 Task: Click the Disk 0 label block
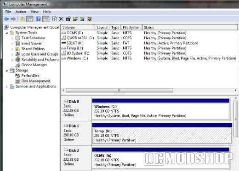point(76,108)
